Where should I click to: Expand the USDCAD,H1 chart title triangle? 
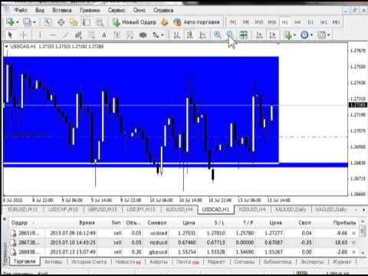(x=7, y=46)
